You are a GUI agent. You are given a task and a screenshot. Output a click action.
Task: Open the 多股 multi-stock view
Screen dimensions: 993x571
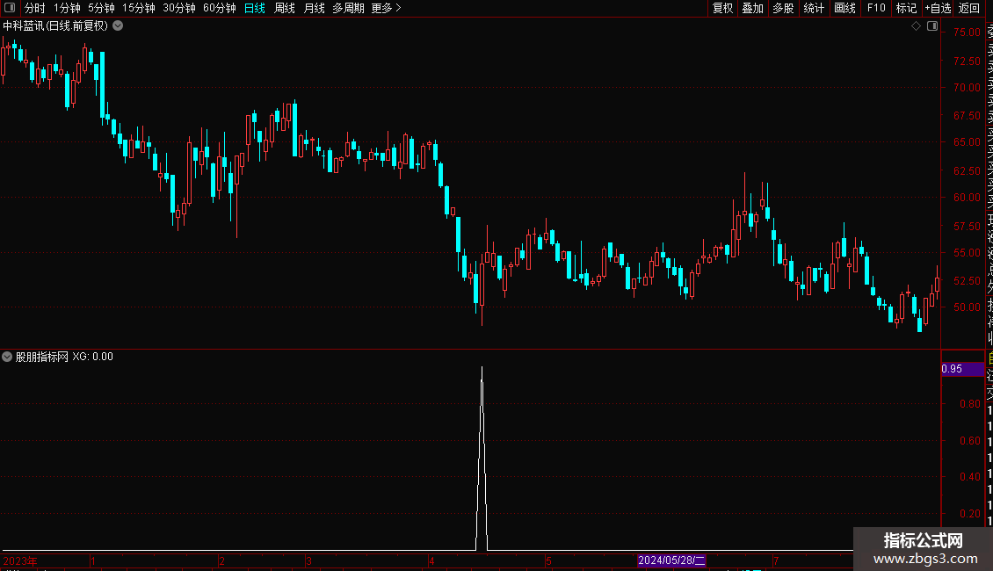coord(783,8)
